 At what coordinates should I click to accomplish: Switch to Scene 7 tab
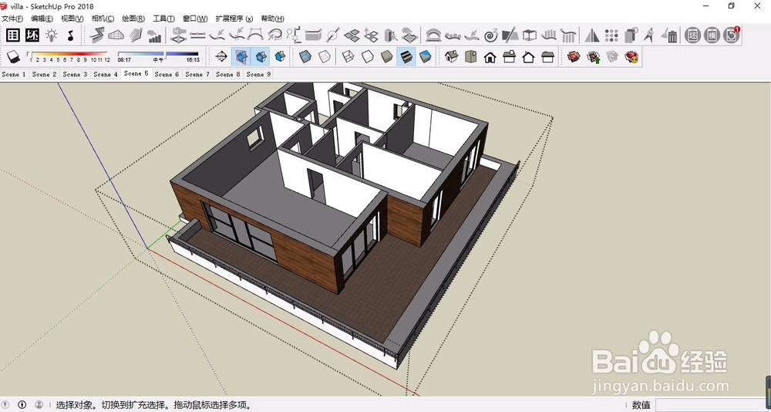coord(197,74)
